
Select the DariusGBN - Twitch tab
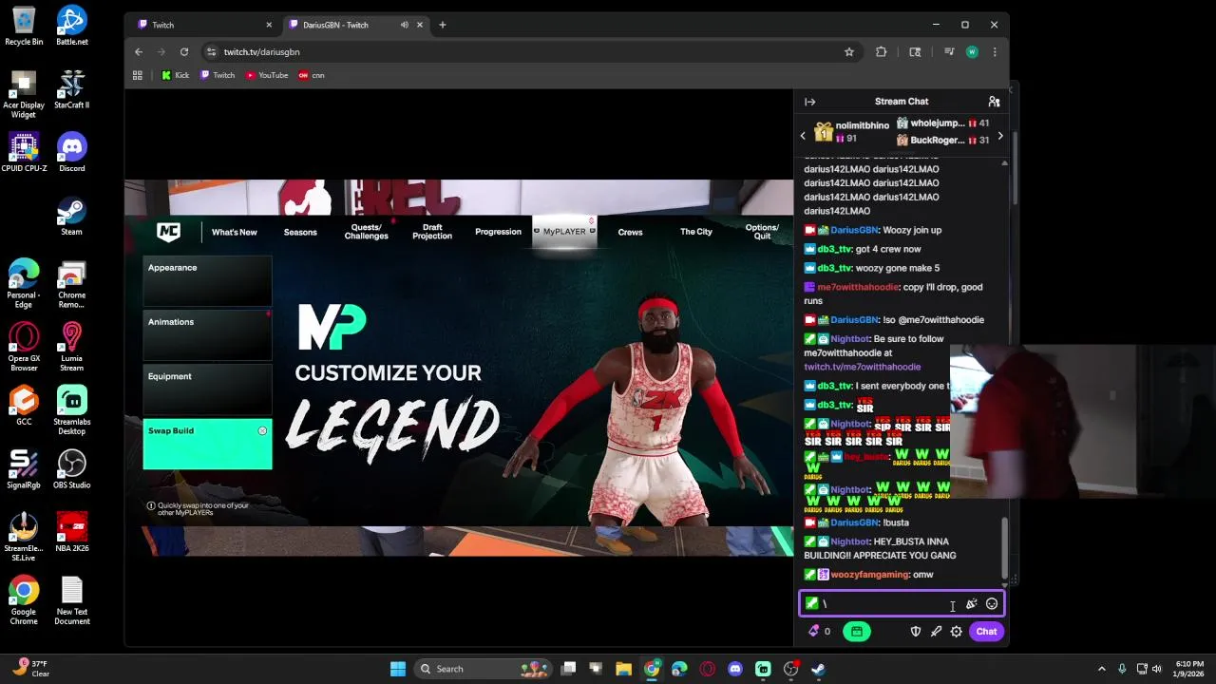[x=356, y=25]
